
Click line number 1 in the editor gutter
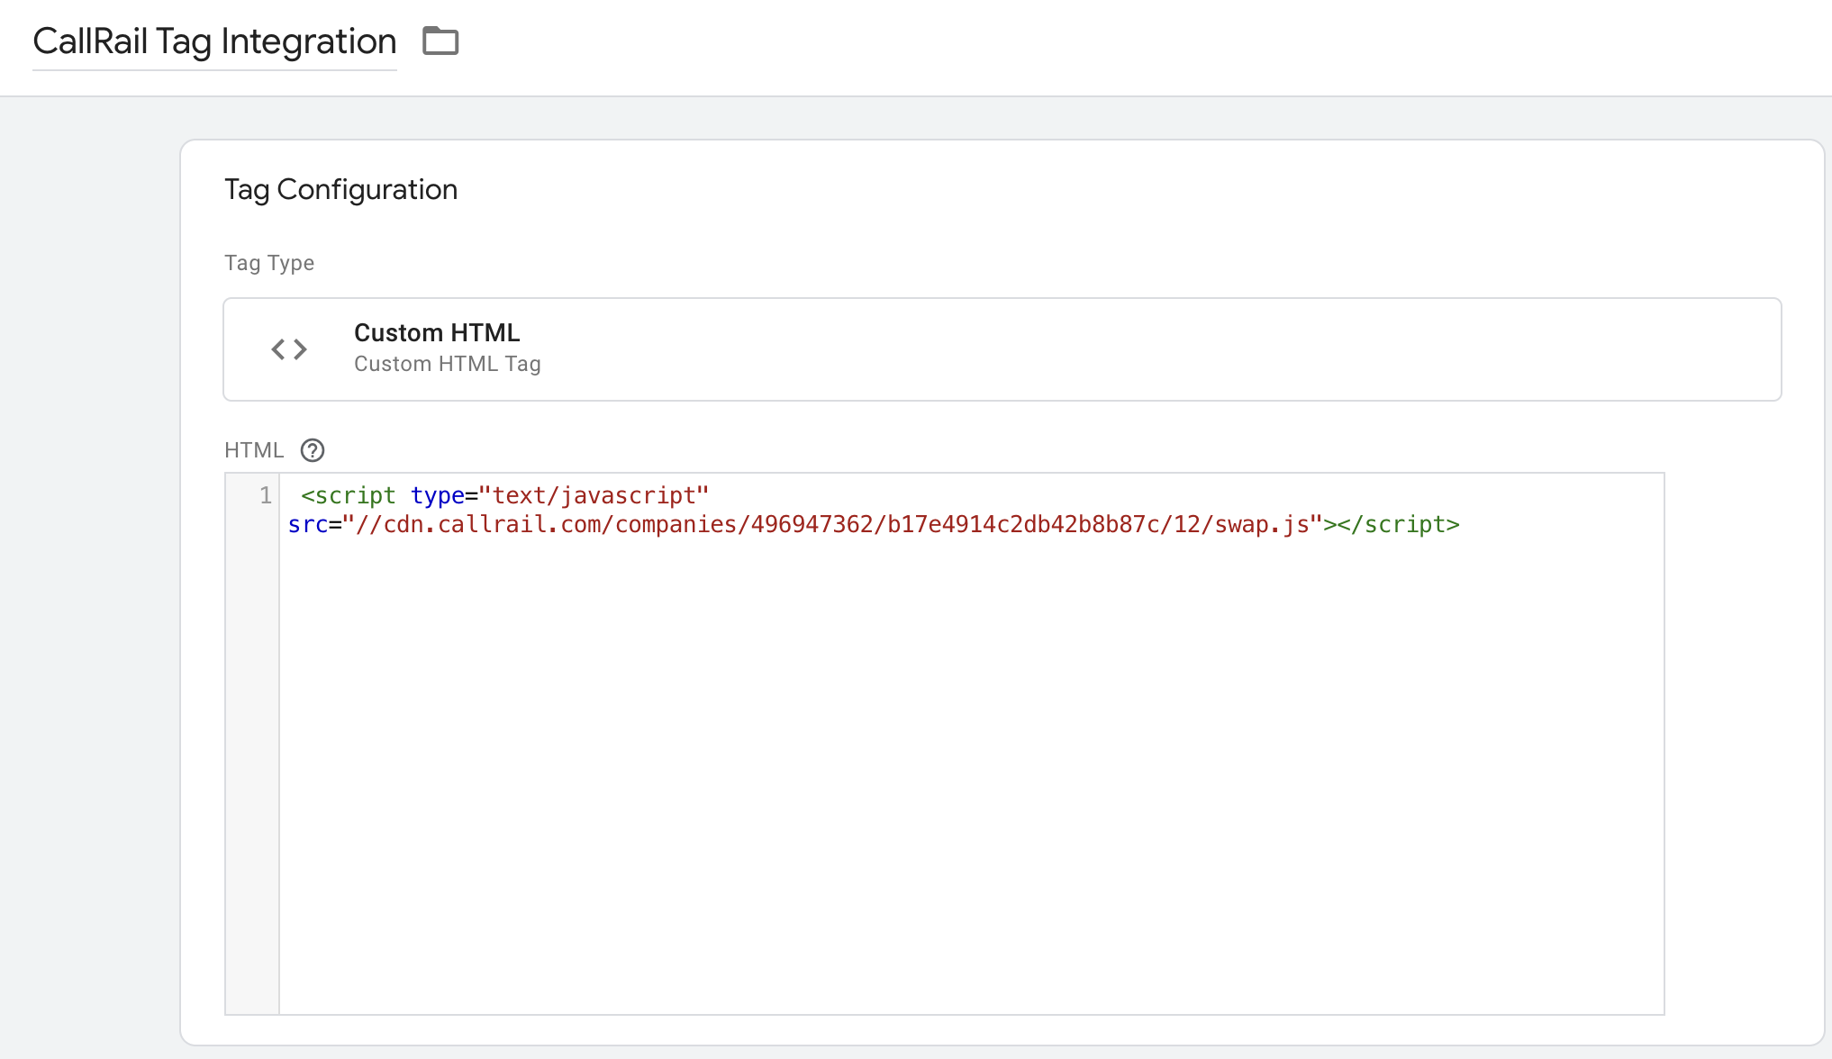click(x=265, y=495)
